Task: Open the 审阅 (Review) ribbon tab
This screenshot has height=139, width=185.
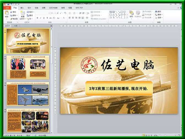Action: click(x=63, y=8)
